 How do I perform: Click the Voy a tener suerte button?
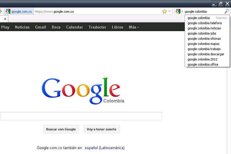coord(102,129)
